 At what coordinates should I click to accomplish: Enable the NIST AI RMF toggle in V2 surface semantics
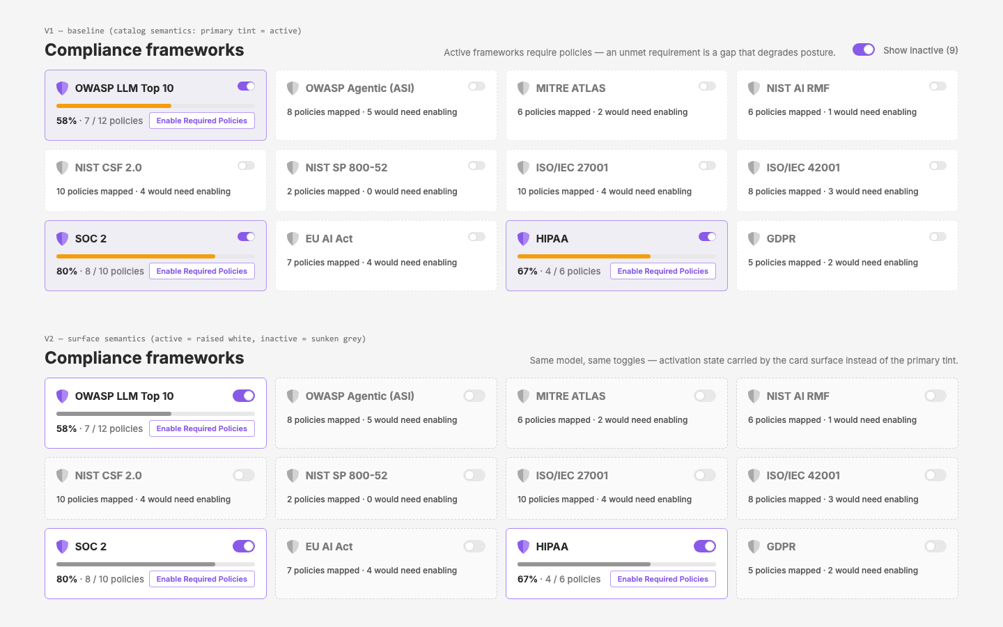point(935,396)
